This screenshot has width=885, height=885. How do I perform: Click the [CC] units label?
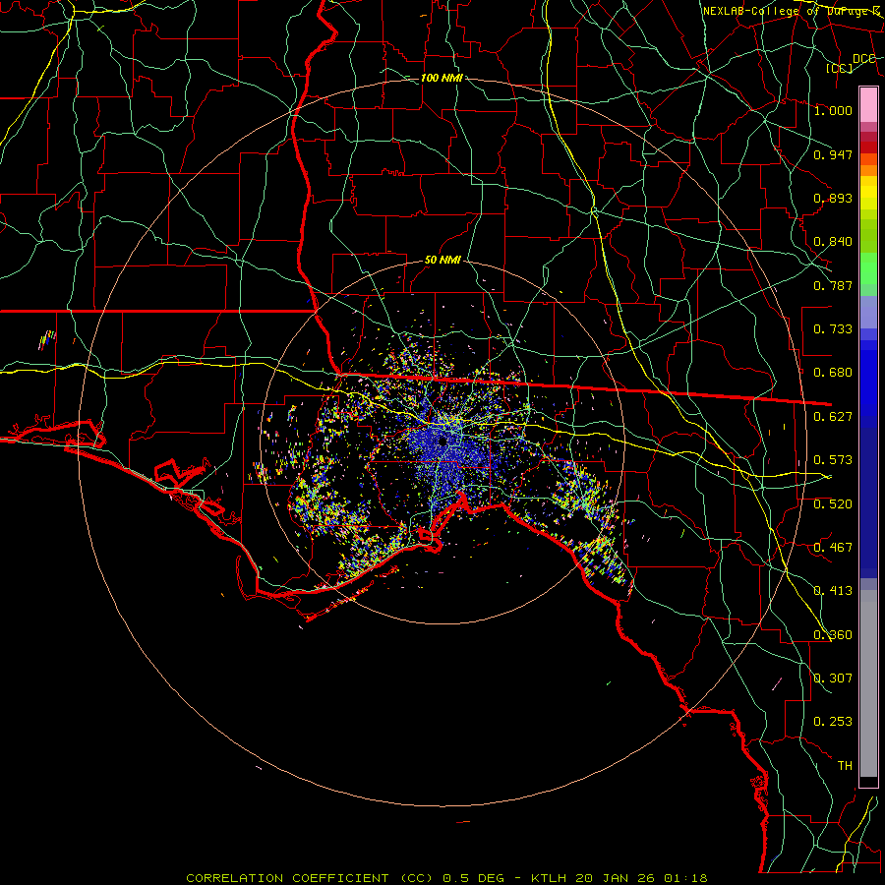(x=840, y=69)
